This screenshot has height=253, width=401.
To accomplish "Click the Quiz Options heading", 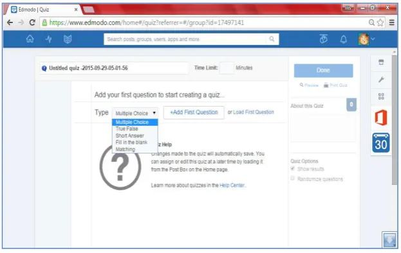I will (304, 161).
